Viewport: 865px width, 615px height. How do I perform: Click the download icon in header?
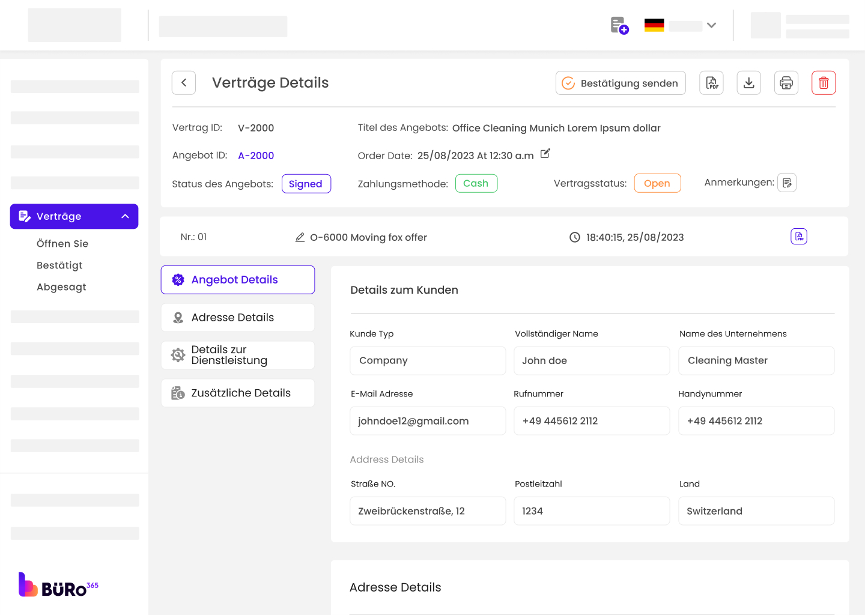[748, 83]
